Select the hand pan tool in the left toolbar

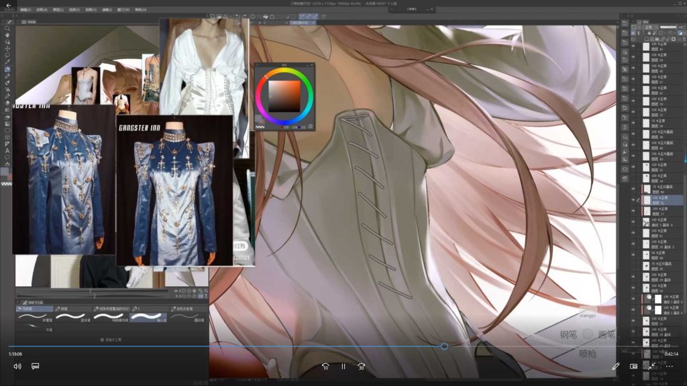[7, 35]
